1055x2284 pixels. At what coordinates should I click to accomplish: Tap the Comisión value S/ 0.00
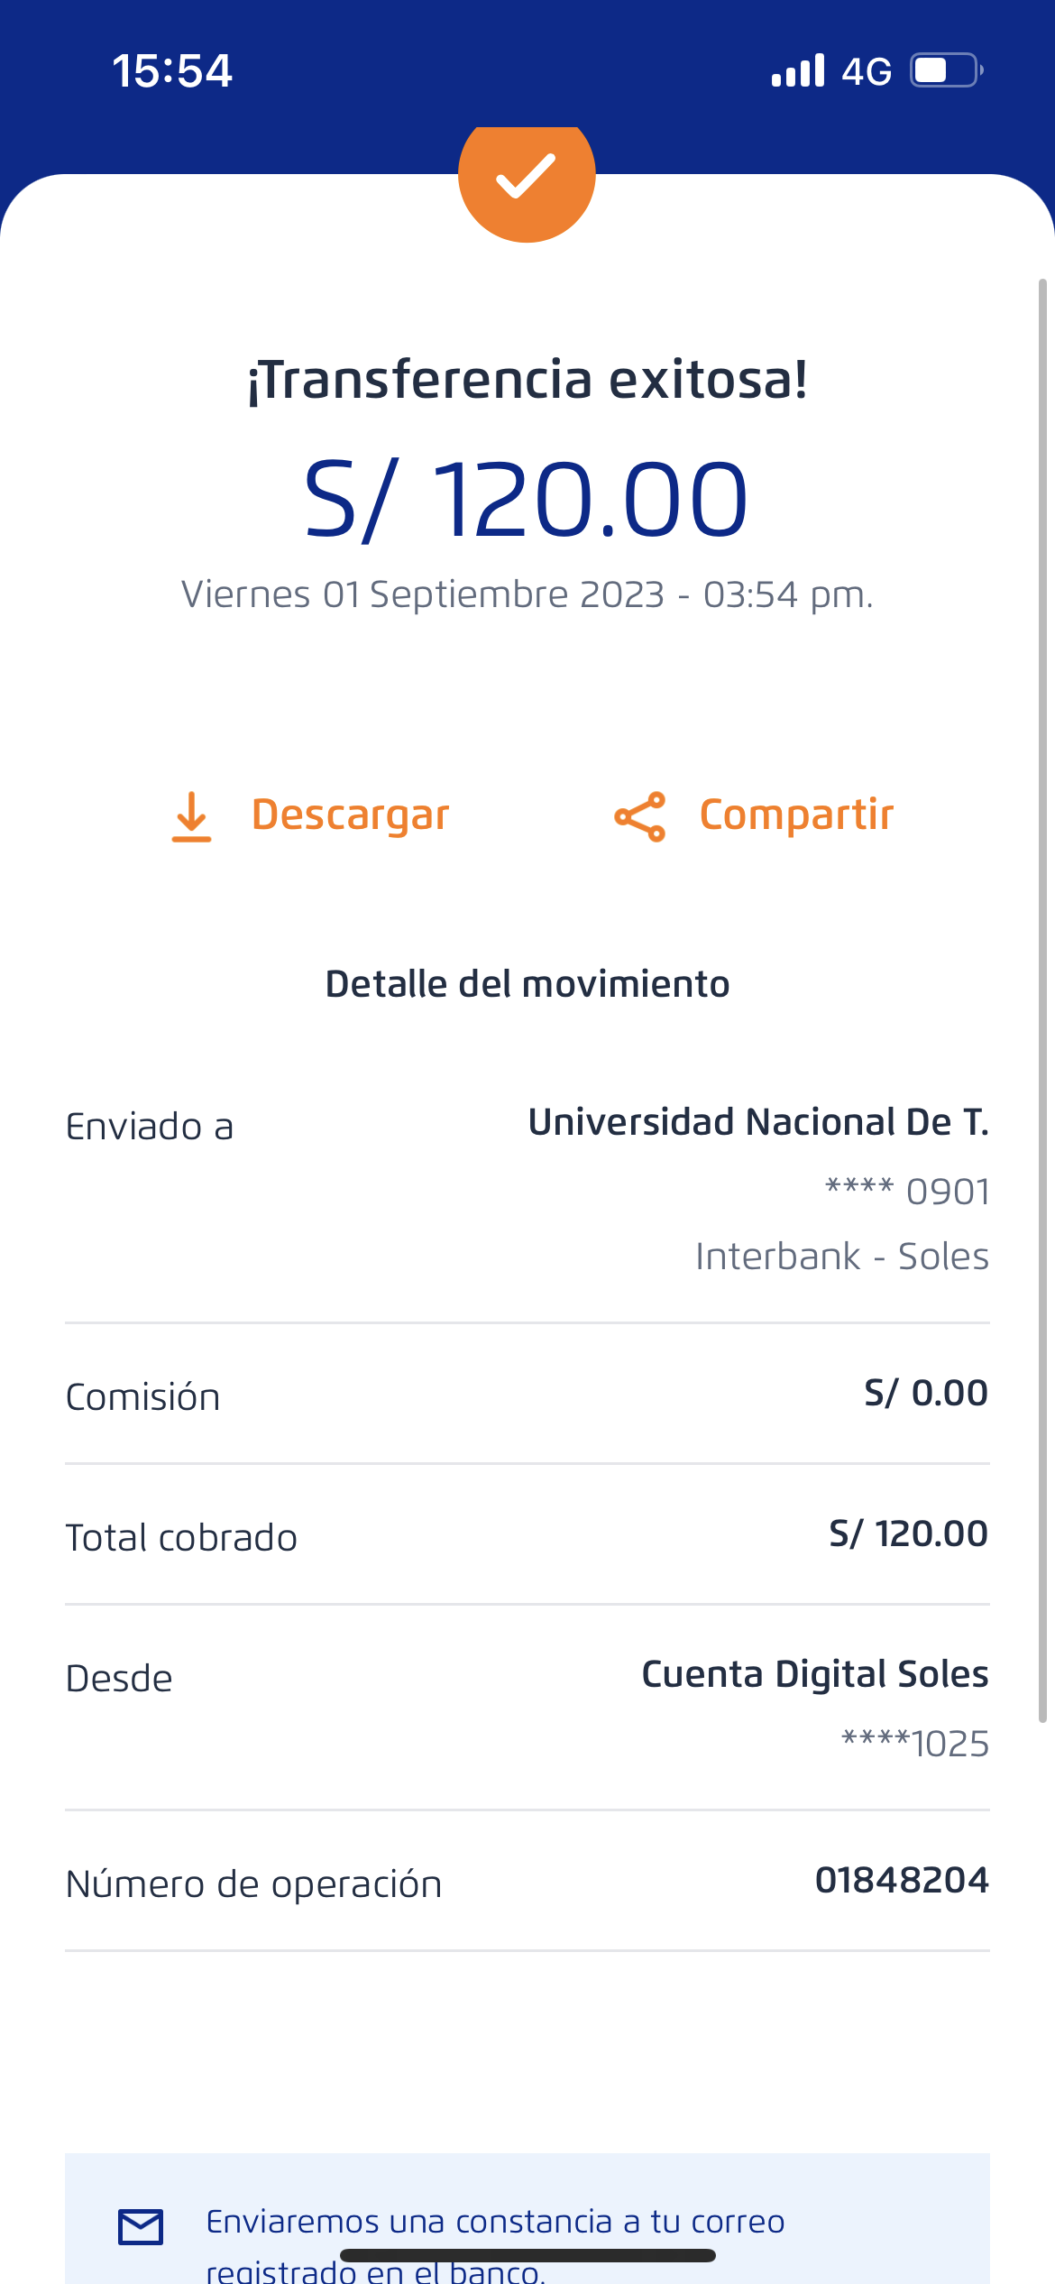click(926, 1393)
